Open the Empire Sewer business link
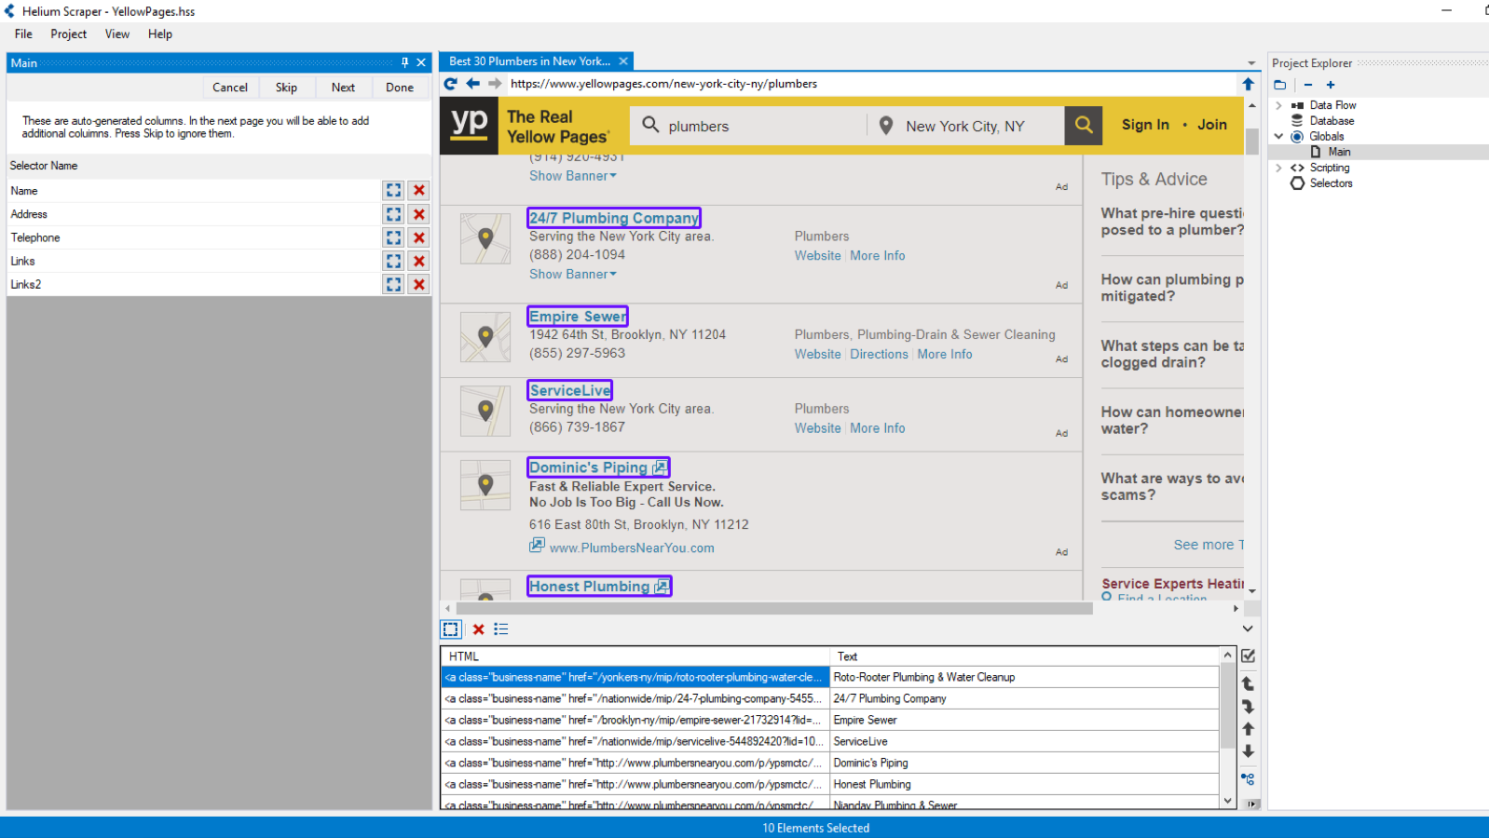The width and height of the screenshot is (1489, 838). click(x=578, y=317)
